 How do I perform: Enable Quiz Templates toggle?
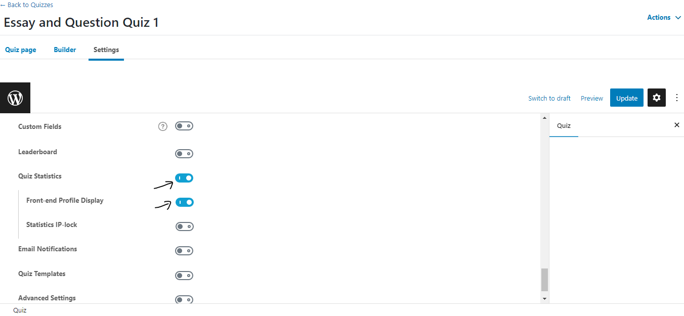click(x=184, y=276)
